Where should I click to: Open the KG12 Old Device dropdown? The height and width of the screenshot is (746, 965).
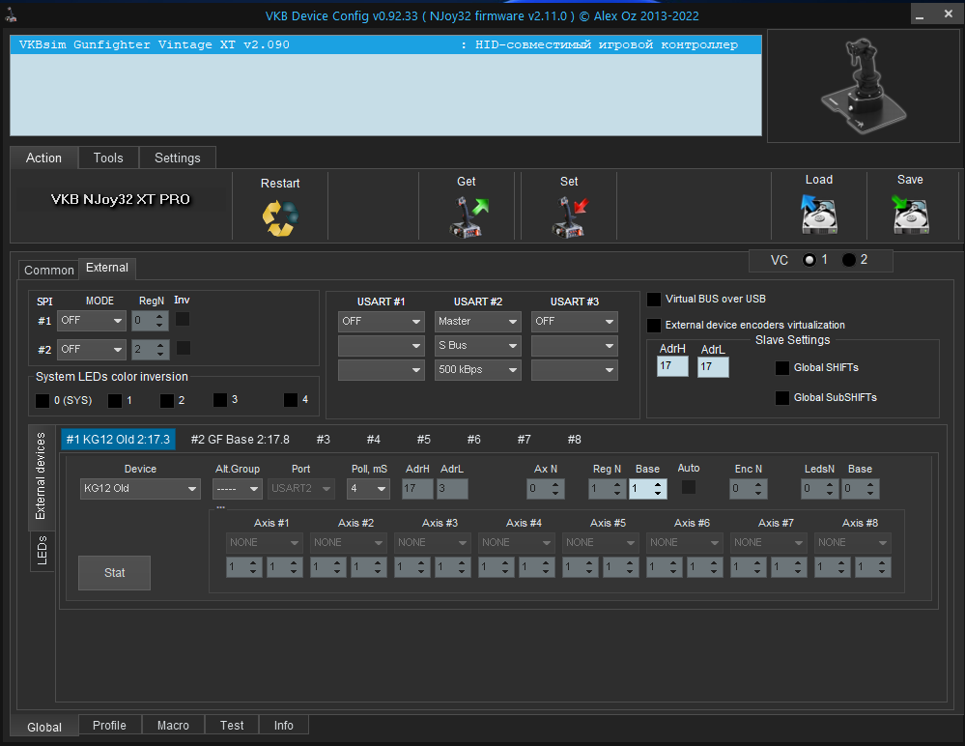coord(140,488)
